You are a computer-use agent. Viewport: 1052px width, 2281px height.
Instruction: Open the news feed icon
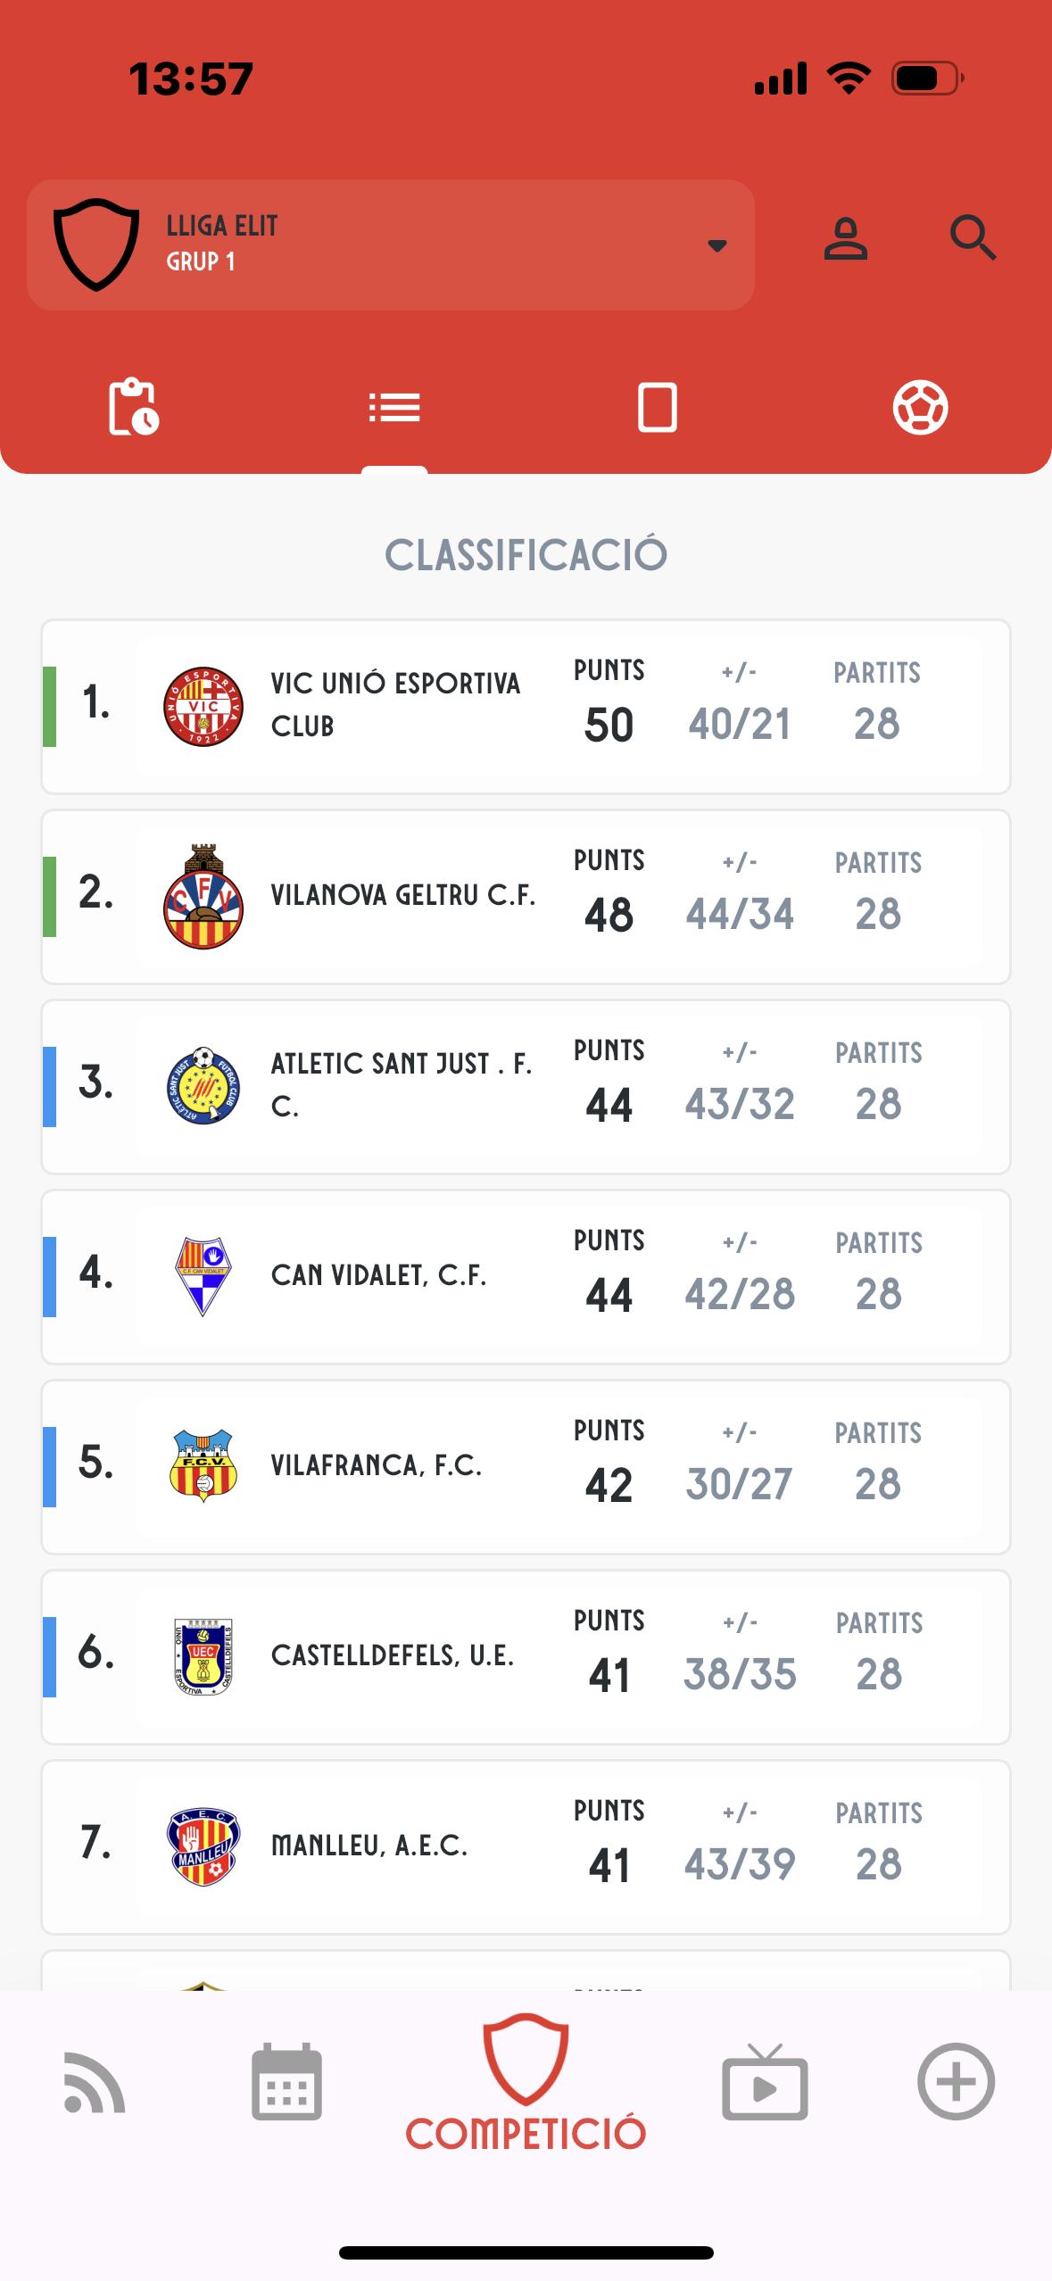[94, 2083]
